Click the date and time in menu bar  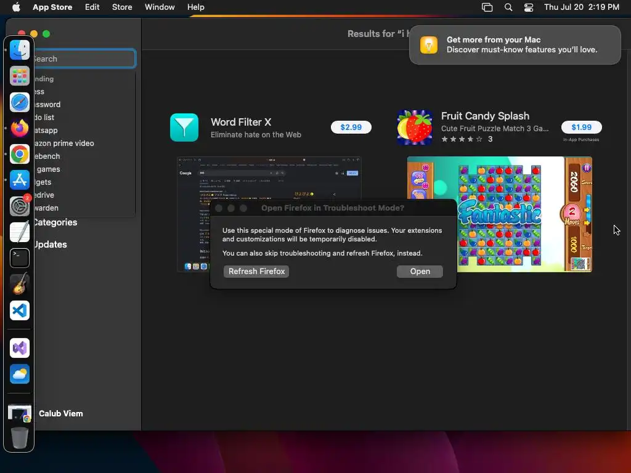582,7
